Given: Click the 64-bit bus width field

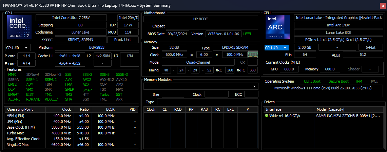Looking at the screenshot, I should (x=371, y=47).
